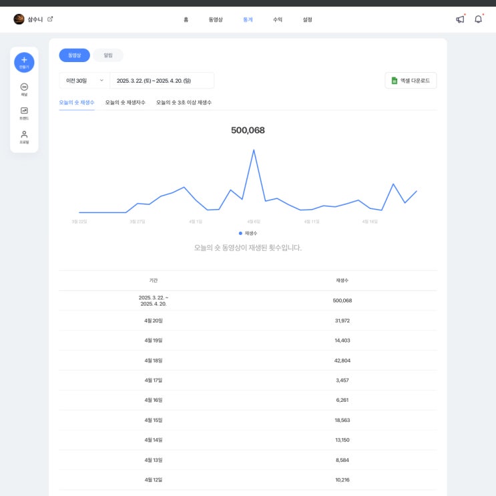Click the 4월 17일 row

point(248,381)
